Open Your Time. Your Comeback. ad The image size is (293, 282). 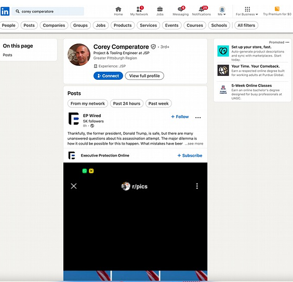(x=256, y=66)
